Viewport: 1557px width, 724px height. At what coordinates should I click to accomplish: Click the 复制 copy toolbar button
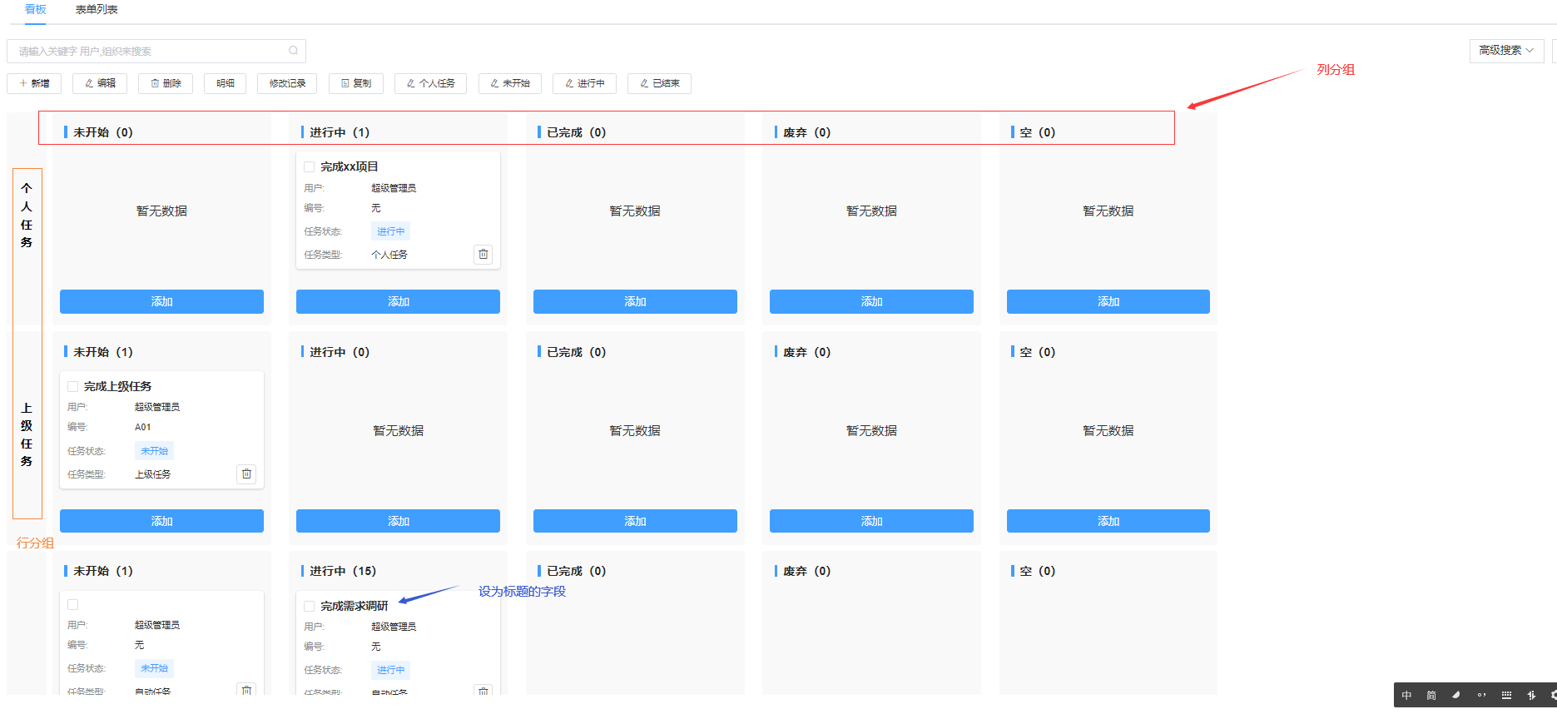tap(355, 83)
